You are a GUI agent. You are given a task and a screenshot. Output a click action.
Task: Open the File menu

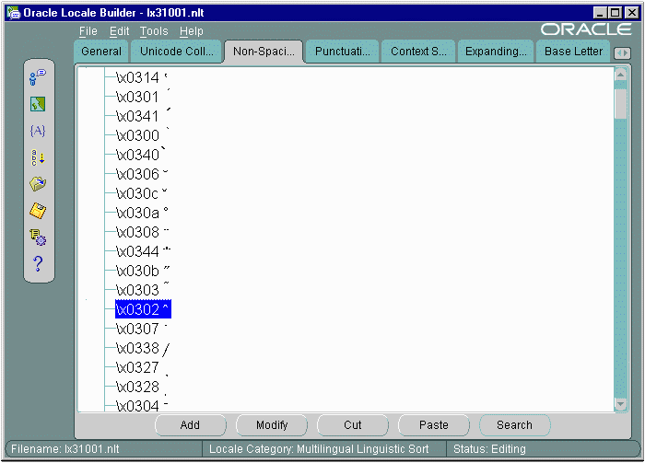(88, 31)
